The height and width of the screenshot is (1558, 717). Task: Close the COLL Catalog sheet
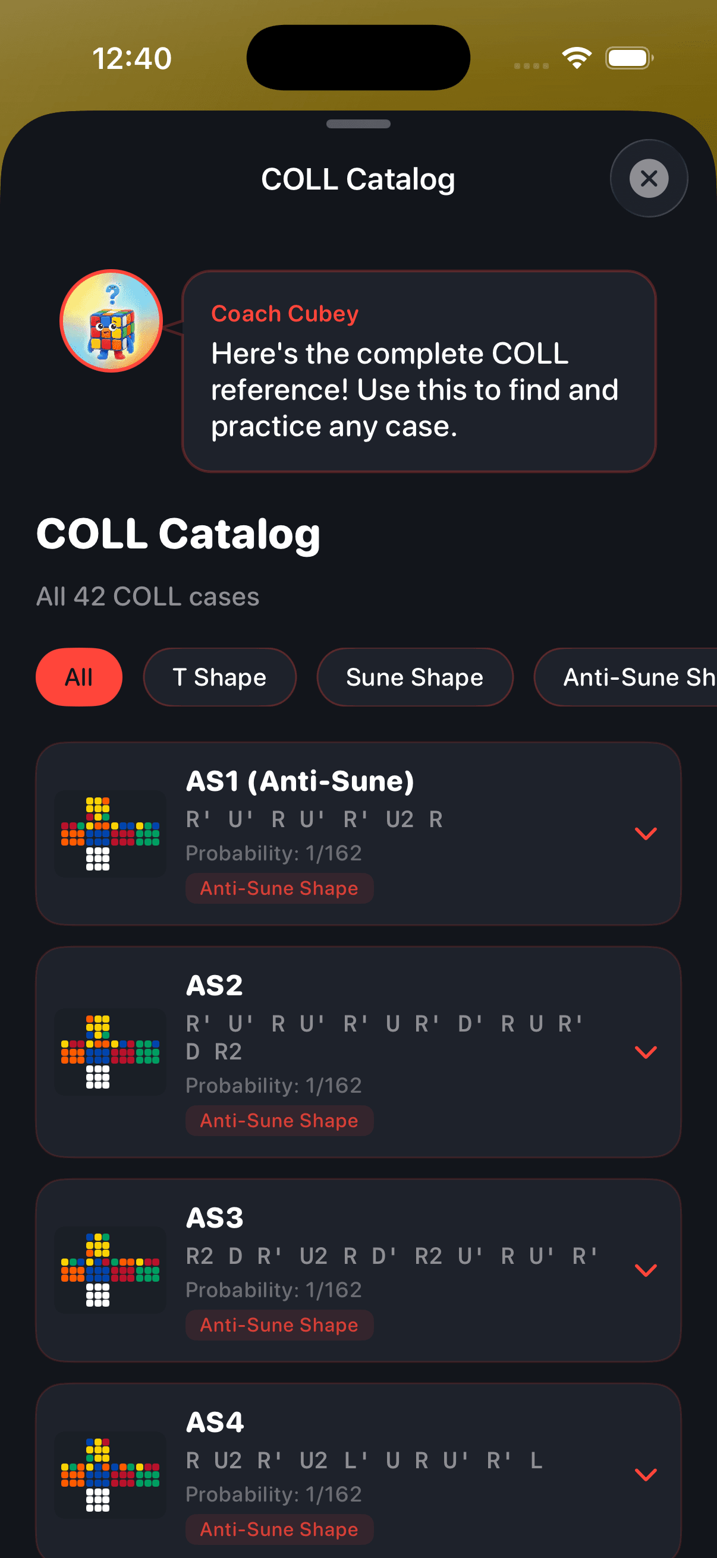point(648,178)
